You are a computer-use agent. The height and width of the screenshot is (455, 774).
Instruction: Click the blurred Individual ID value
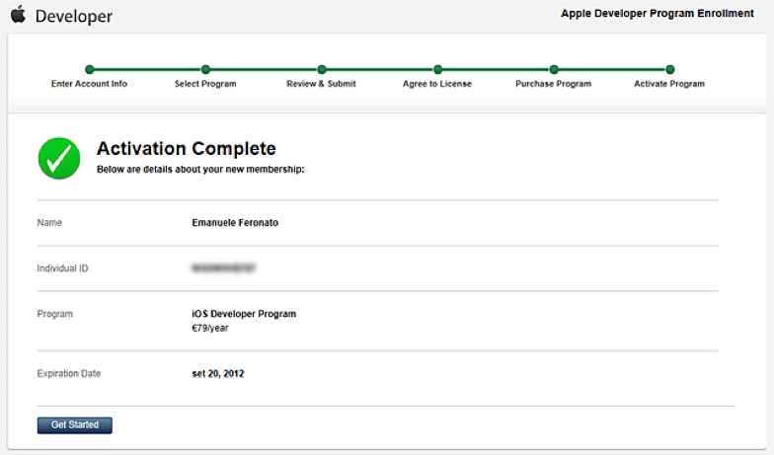[x=224, y=268]
